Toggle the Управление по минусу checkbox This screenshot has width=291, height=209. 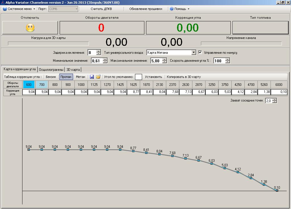(x=200, y=52)
